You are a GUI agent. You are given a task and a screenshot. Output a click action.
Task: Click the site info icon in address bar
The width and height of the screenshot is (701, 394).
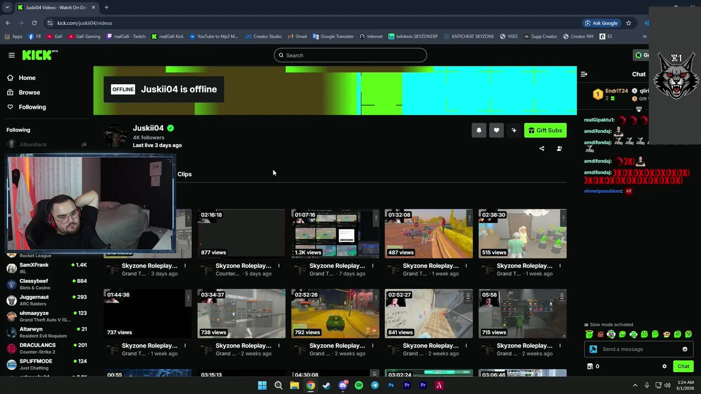coord(50,23)
